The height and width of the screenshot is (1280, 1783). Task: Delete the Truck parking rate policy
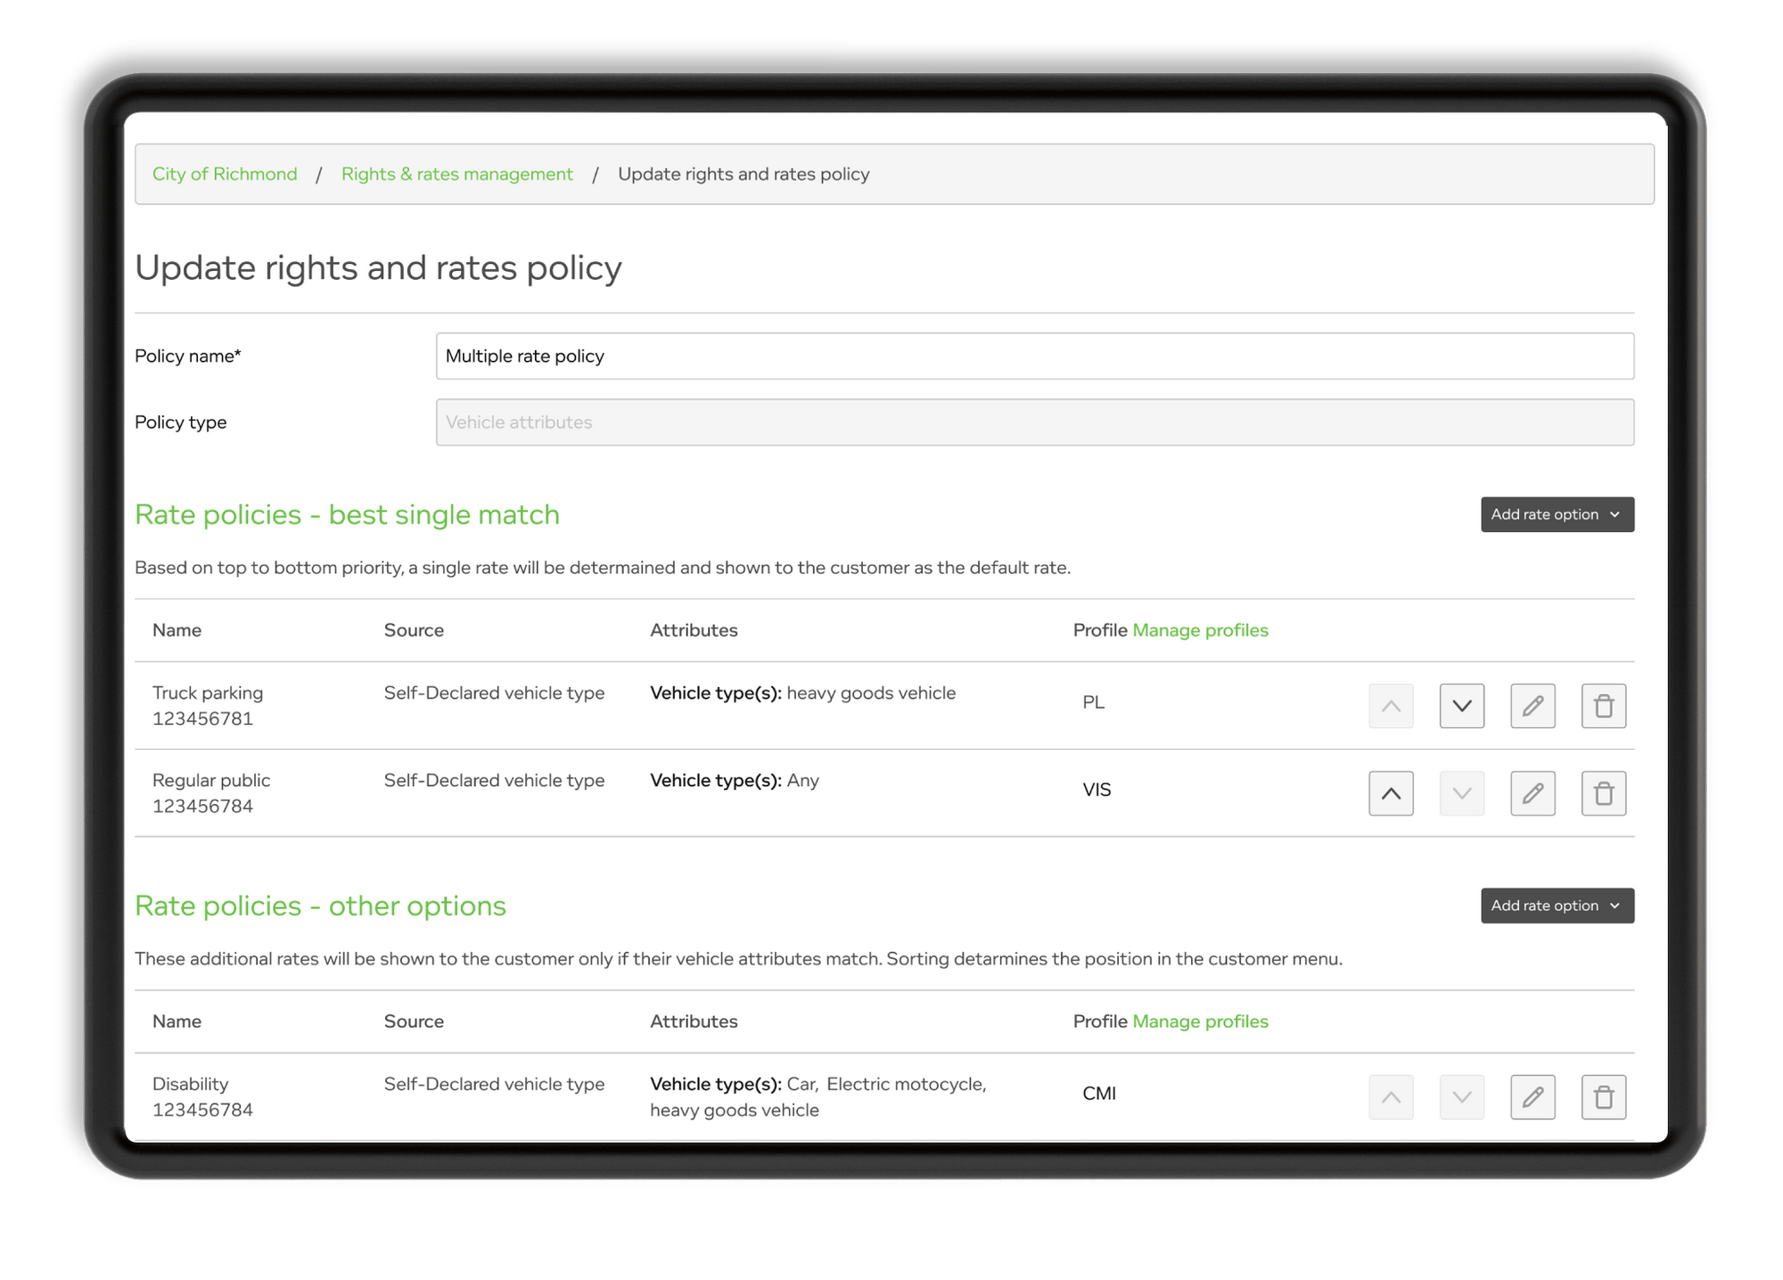[1603, 705]
